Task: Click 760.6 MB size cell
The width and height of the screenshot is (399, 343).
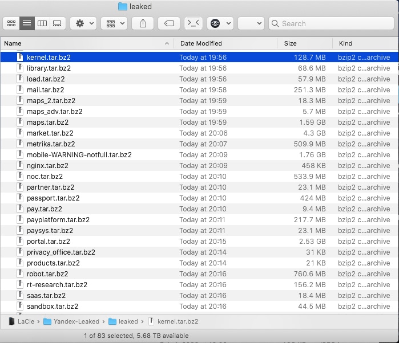Action: (310, 274)
